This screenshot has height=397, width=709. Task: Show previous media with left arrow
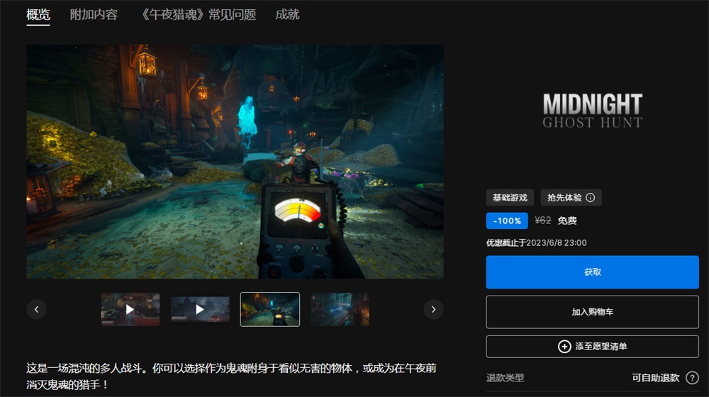coord(37,309)
